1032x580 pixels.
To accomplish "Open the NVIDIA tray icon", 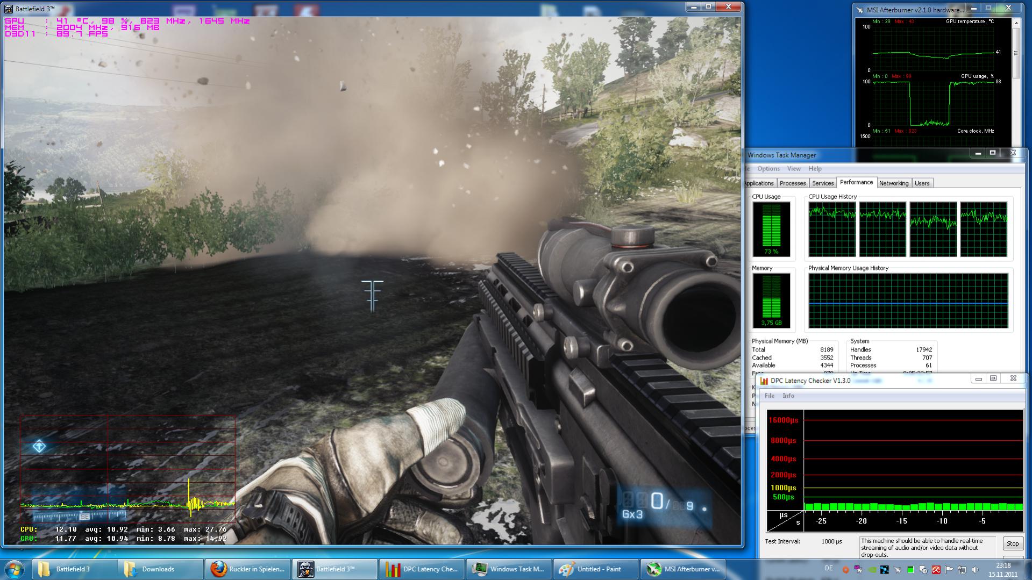I will (x=872, y=570).
